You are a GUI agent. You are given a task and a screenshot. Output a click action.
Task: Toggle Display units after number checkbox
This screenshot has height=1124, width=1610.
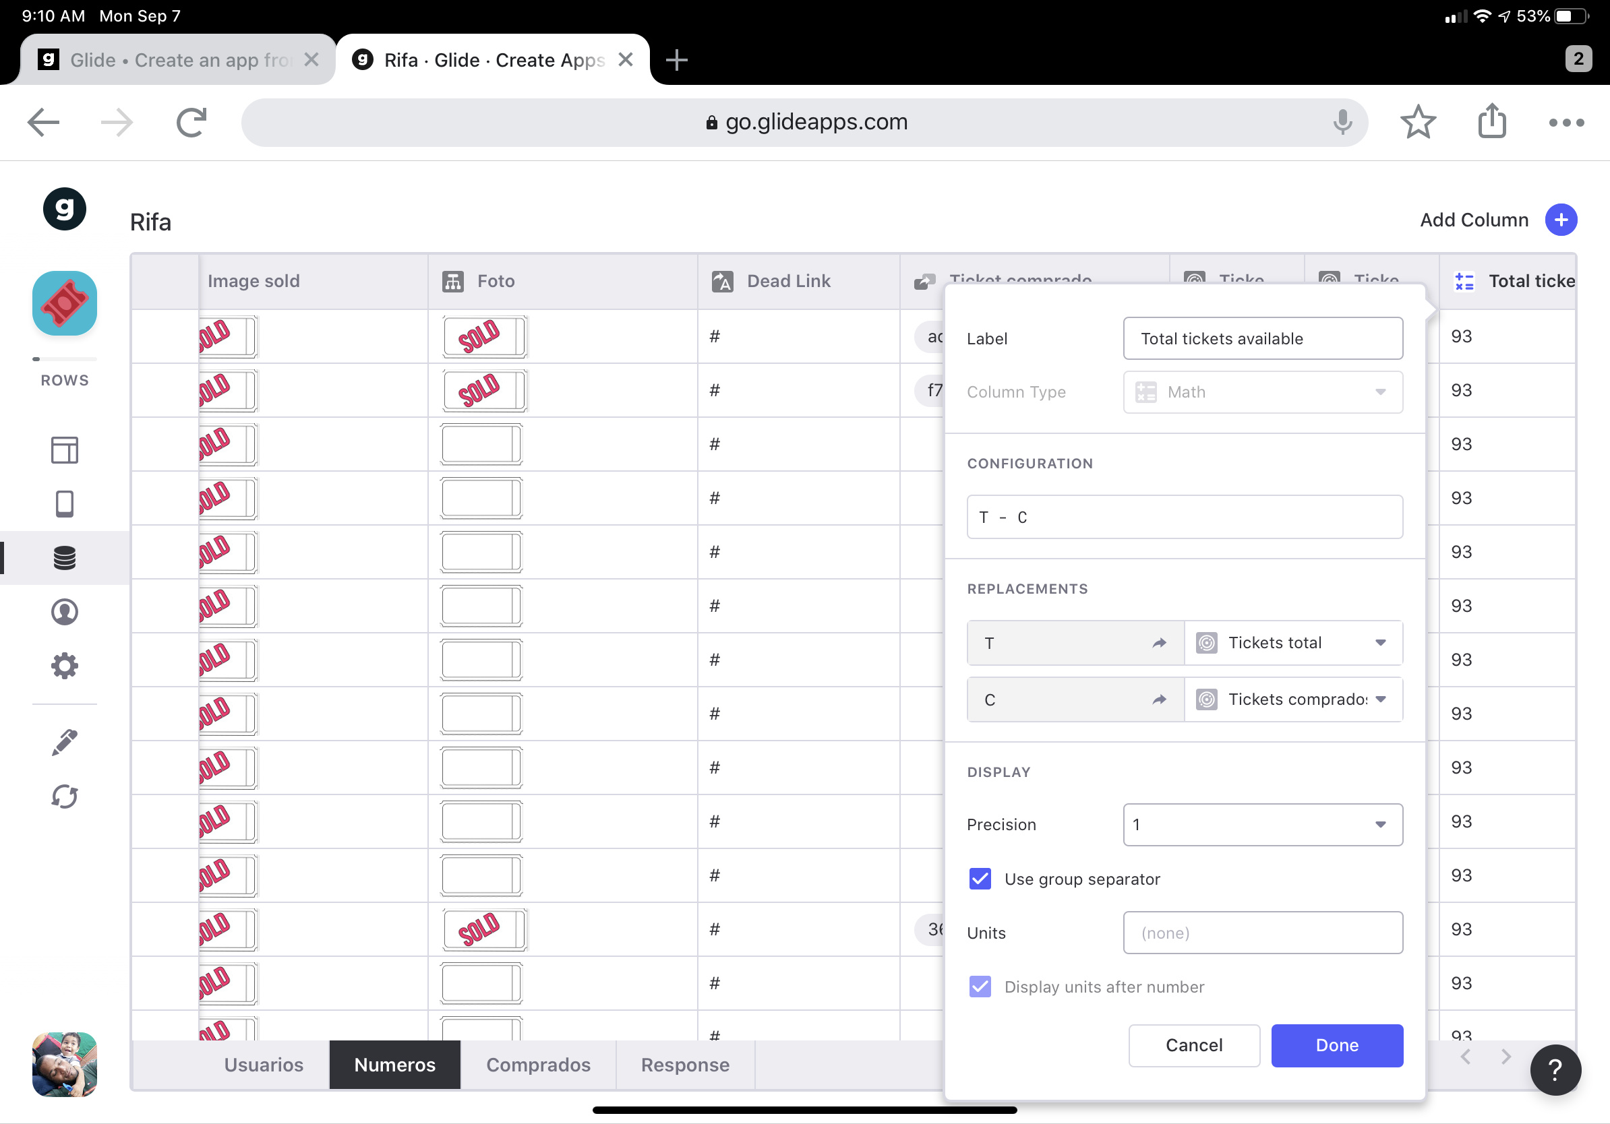pos(980,987)
